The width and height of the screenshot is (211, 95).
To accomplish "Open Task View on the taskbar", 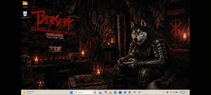I will 100,92.
